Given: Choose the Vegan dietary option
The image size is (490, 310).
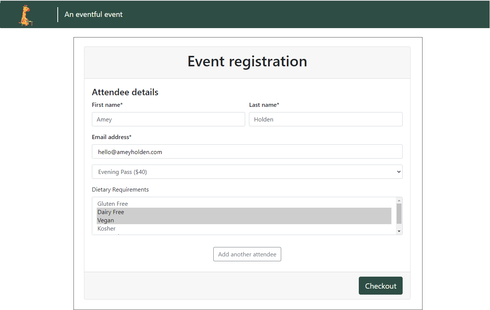Looking at the screenshot, I should (244, 220).
